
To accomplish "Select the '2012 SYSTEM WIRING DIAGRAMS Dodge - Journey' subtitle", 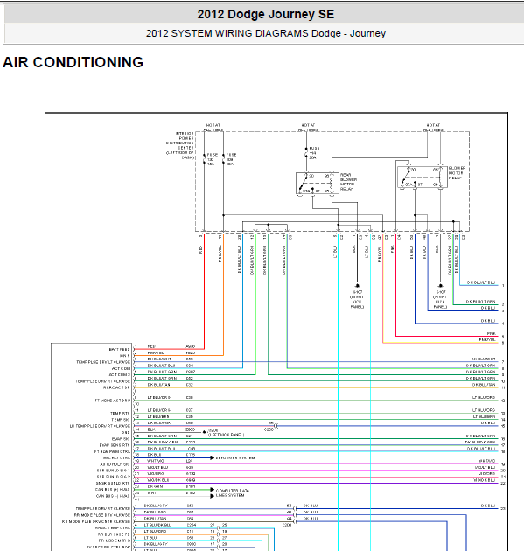I will coord(266,33).
